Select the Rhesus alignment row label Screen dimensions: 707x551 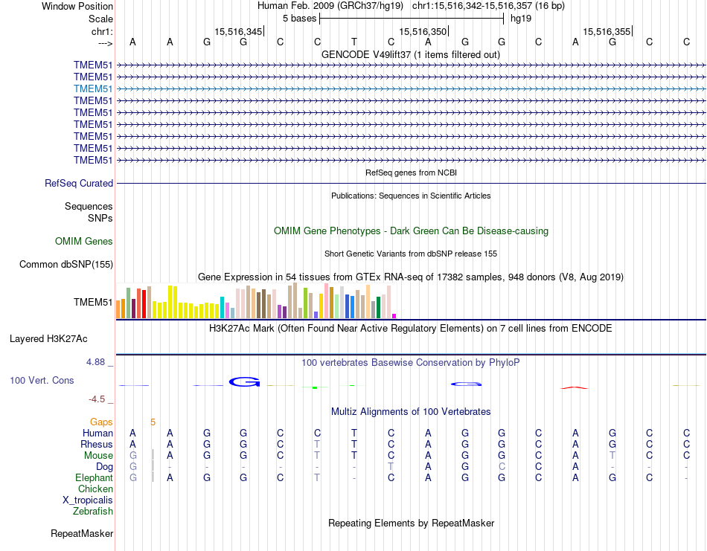[97, 444]
